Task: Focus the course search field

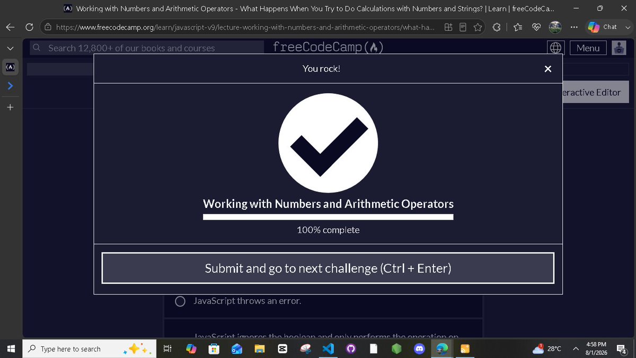Action: pyautogui.click(x=147, y=48)
